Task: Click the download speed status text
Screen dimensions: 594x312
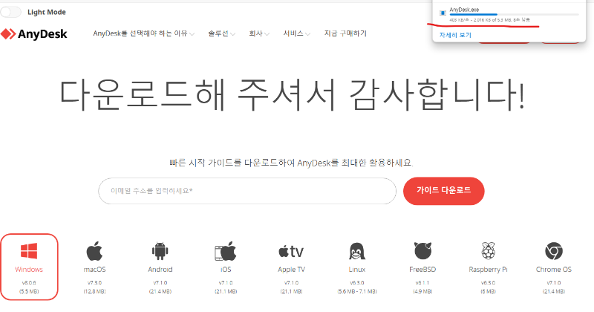Action: coord(489,20)
